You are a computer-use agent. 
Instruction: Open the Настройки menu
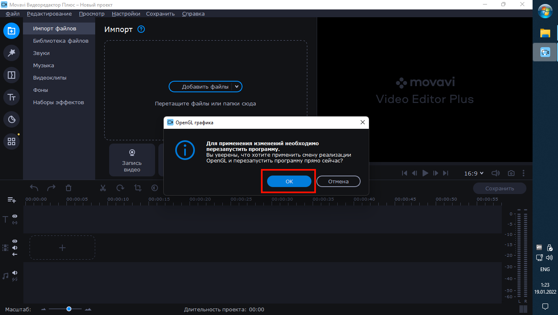(x=126, y=14)
